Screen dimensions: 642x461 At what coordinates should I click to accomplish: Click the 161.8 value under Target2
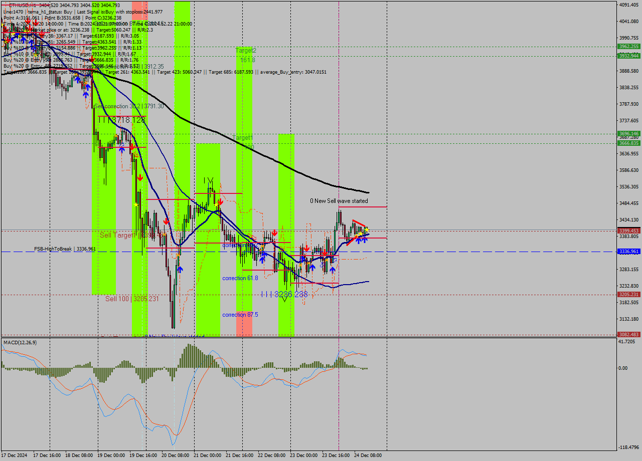click(248, 60)
